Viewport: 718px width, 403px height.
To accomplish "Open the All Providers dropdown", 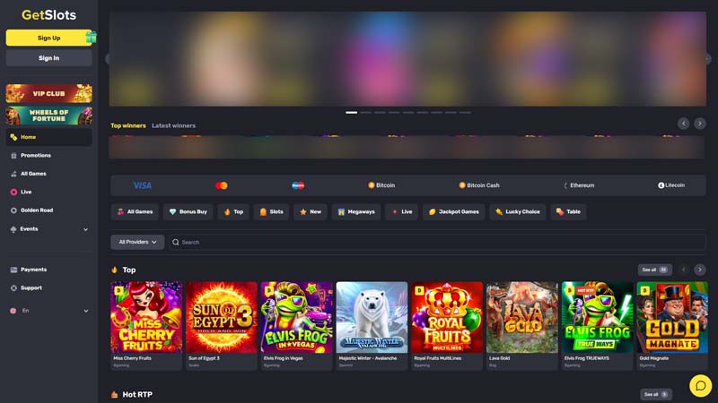I will (137, 242).
